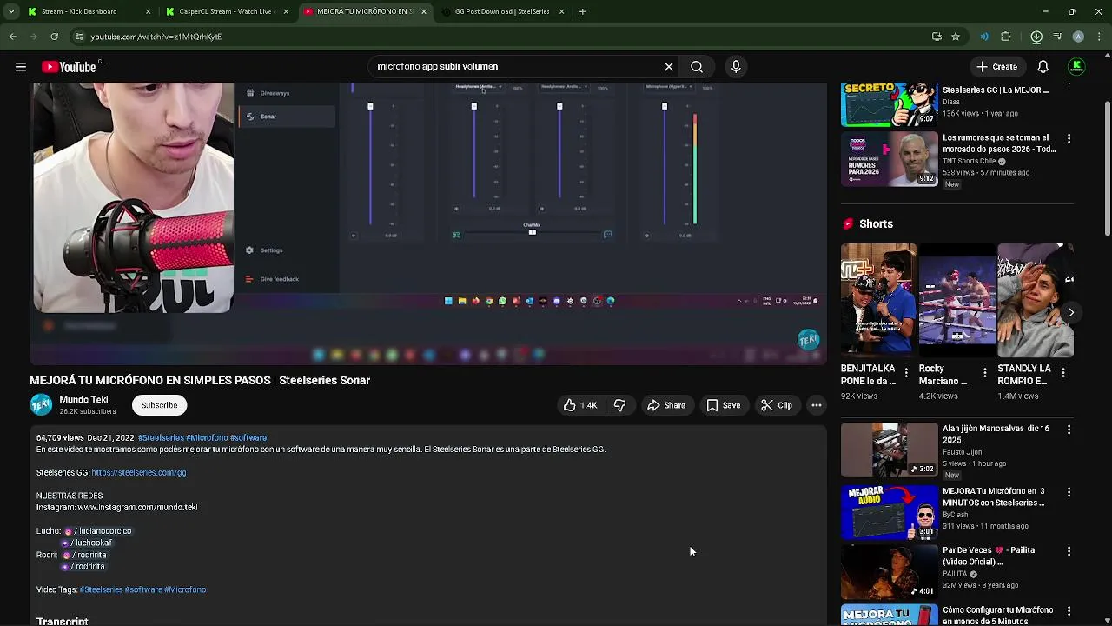The height and width of the screenshot is (626, 1112).
Task: Open Chrome tab search dropdown
Action: 11,11
